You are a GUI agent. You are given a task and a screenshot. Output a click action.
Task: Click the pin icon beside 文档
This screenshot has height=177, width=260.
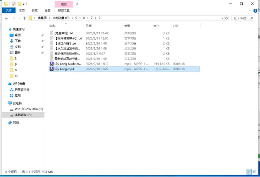(x=42, y=47)
